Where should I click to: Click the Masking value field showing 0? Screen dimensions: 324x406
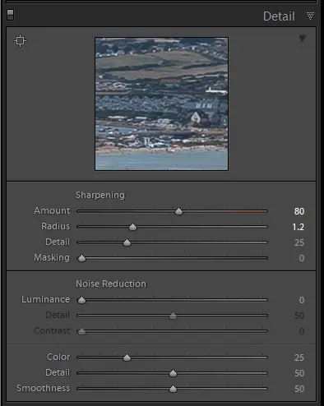coord(302,258)
